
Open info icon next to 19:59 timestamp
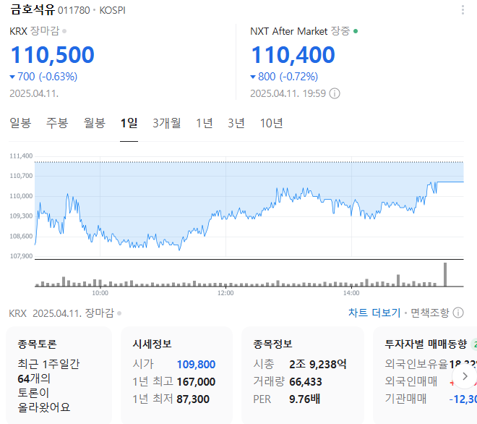pyautogui.click(x=335, y=93)
